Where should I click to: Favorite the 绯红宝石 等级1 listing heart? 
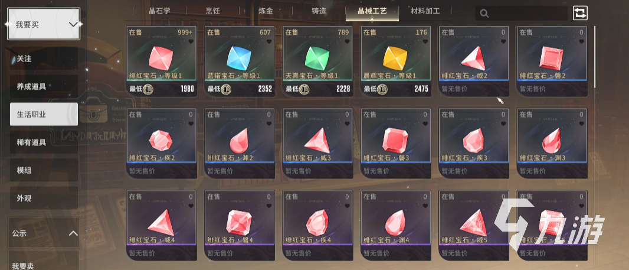pos(191,41)
